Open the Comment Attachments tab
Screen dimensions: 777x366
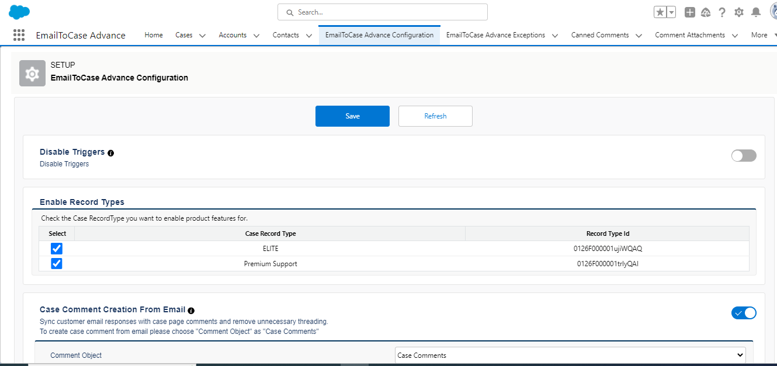tap(690, 35)
